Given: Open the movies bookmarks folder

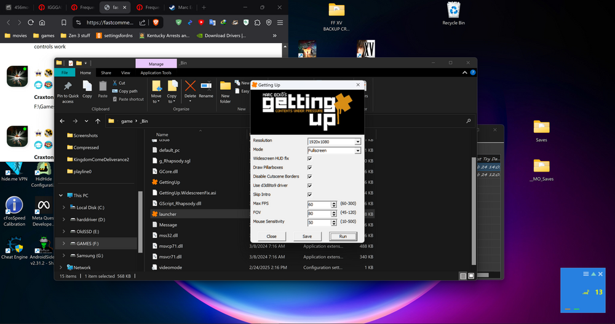Looking at the screenshot, I should pyautogui.click(x=16, y=35).
